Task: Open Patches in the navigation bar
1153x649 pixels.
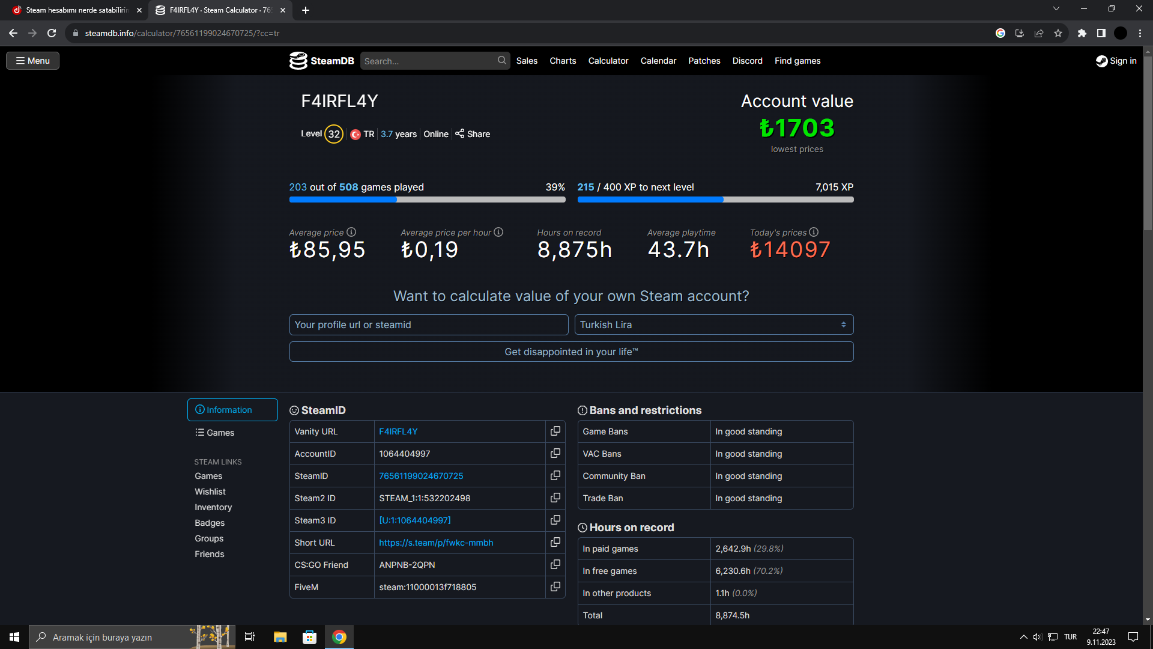Action: (x=704, y=61)
